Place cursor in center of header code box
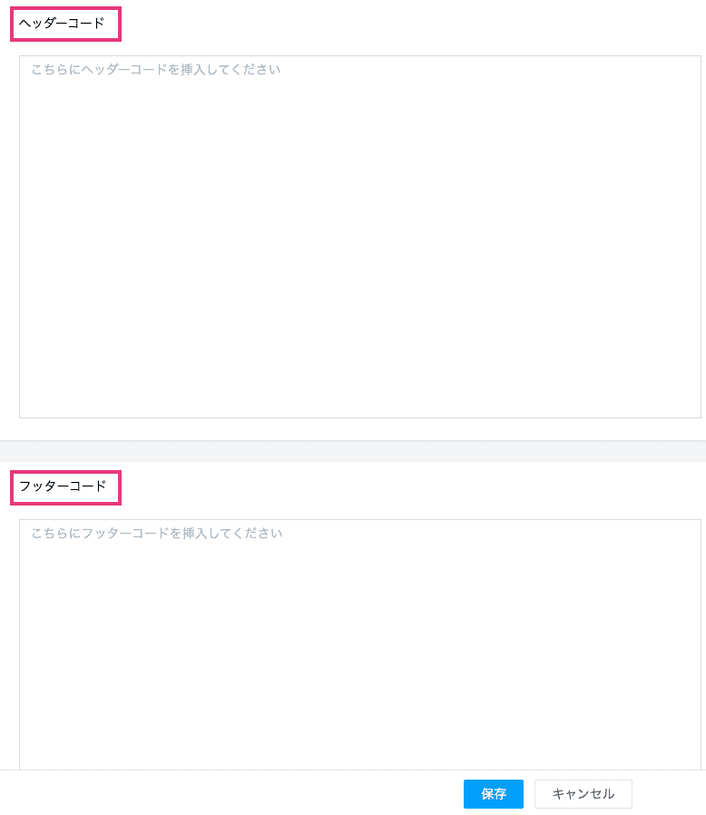Screen dimensions: 706x815 [359, 237]
